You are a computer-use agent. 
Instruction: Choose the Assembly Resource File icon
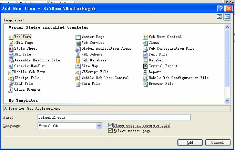[x=11, y=61]
